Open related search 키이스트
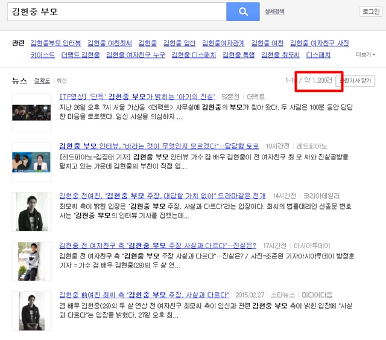Image resolution: width=386 pixels, height=340 pixels. (43, 55)
